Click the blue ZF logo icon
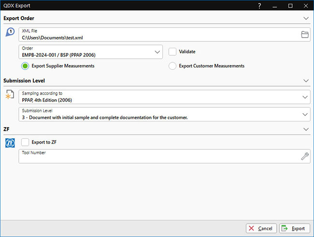The image size is (314, 237). tap(10, 143)
